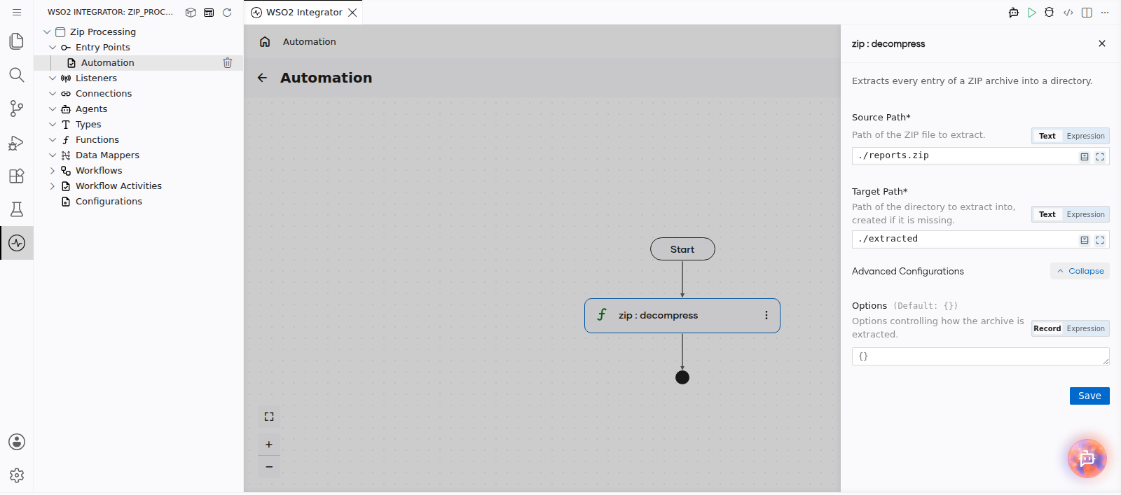Start debugging the integration

[x=1050, y=13]
